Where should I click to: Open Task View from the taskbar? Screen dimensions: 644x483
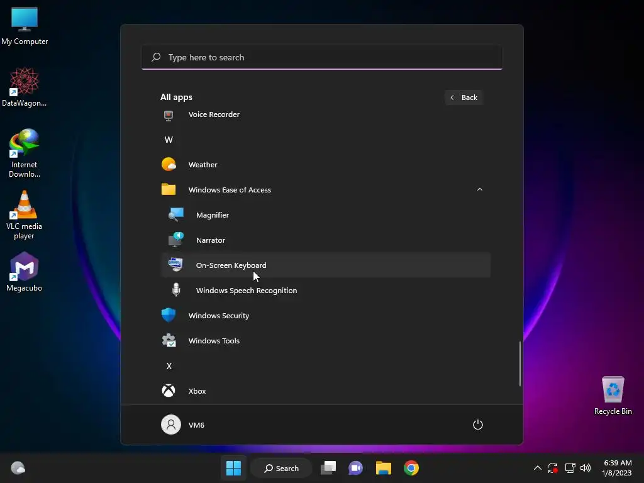[x=328, y=468]
